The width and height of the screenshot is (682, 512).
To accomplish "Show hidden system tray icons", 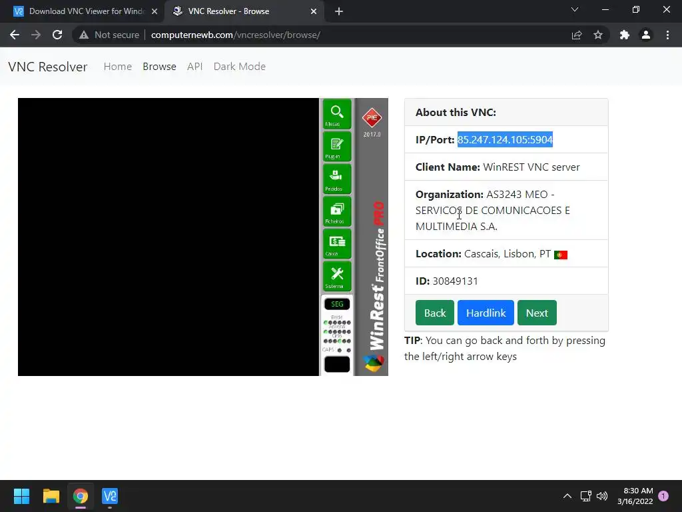I will click(x=567, y=496).
